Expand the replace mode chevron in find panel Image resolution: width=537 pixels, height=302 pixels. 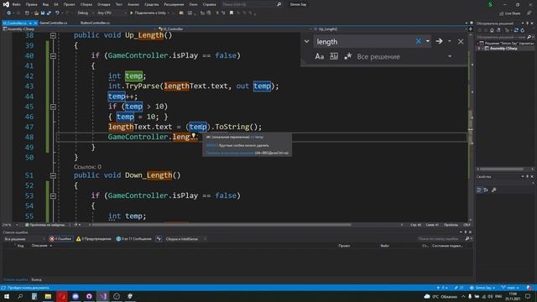(x=306, y=41)
